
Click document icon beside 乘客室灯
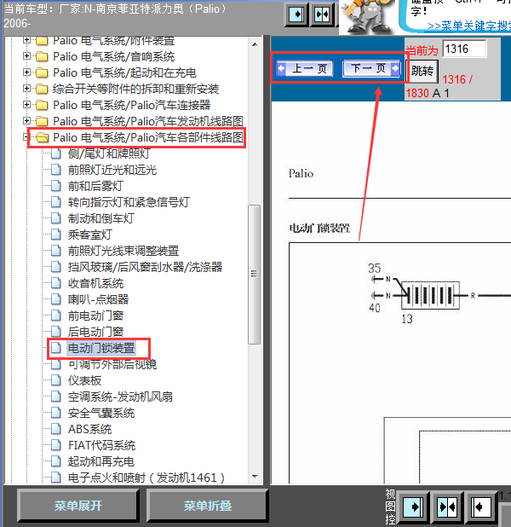[55, 235]
